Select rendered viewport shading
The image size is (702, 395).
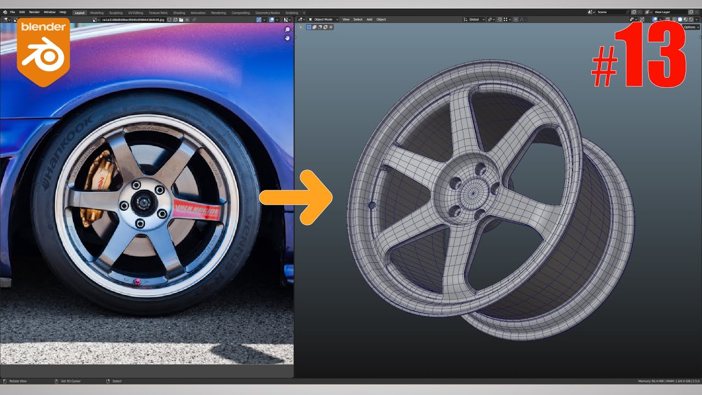point(691,19)
